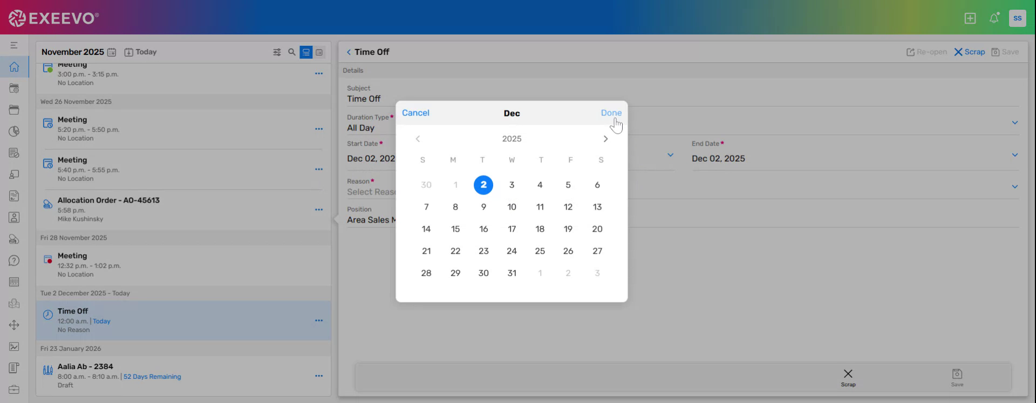
Task: Select December 19 in calendar
Action: click(568, 229)
